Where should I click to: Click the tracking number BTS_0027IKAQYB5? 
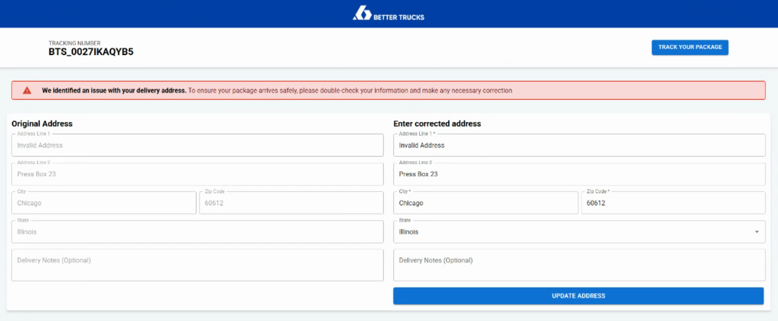click(x=91, y=52)
